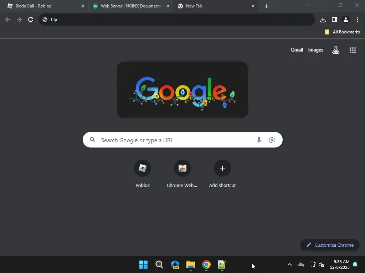Viewport: 365px width, 273px height.
Task: Close the Blade Ball - Roblox tab
Action: click(83, 6)
